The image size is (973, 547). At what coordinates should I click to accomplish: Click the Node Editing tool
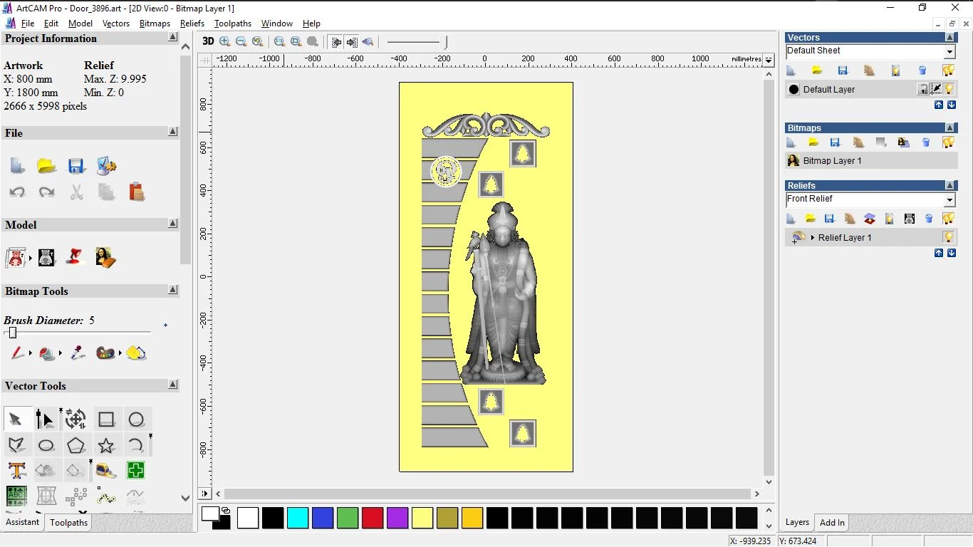45,420
